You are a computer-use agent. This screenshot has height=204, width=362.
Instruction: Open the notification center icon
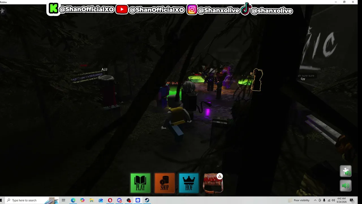click(352, 200)
